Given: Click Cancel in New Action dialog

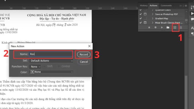Looking at the screenshot, I should coord(84,62).
